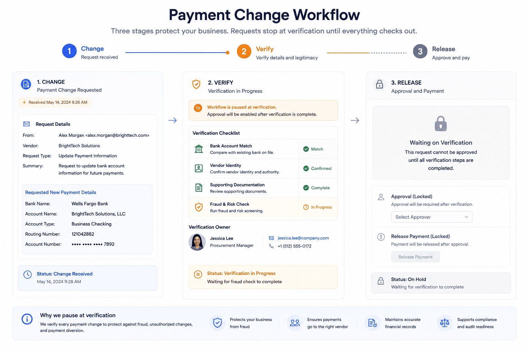Click the document icon for Maintains accurate records
Image resolution: width=529 pixels, height=352 pixels.
click(x=373, y=323)
